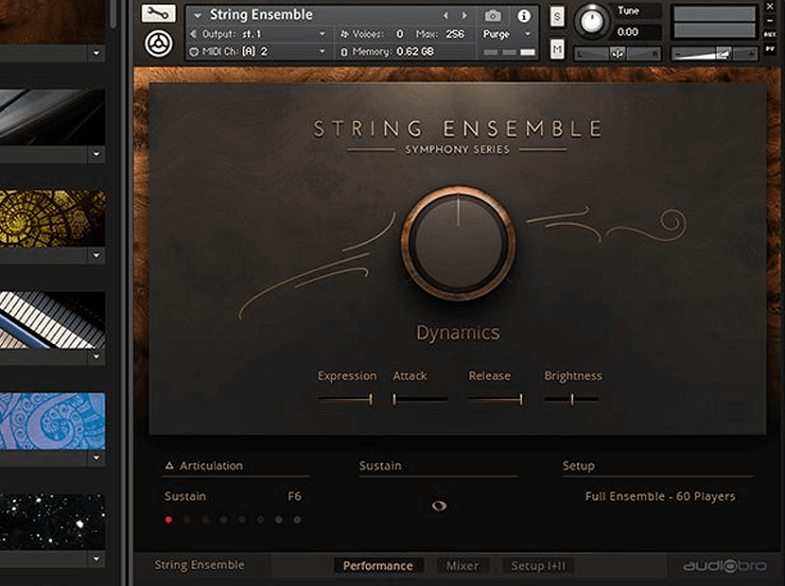Adjust the Attack slider
The height and width of the screenshot is (586, 785).
[x=420, y=400]
